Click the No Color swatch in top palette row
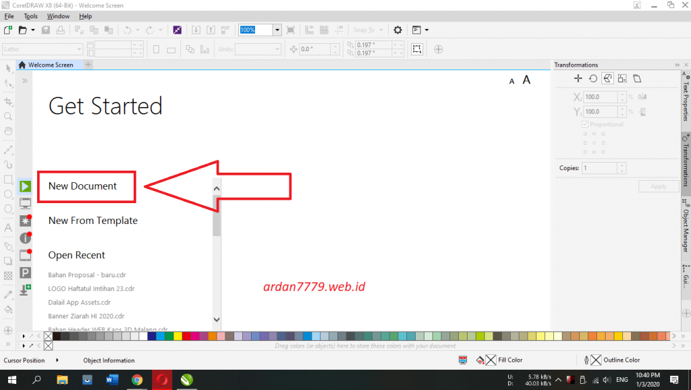This screenshot has width=691, height=390. coord(49,336)
